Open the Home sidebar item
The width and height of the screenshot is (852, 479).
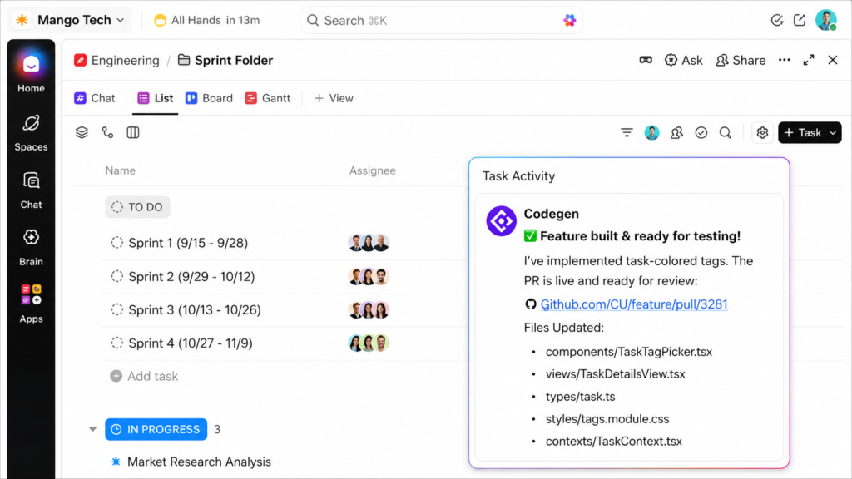31,73
